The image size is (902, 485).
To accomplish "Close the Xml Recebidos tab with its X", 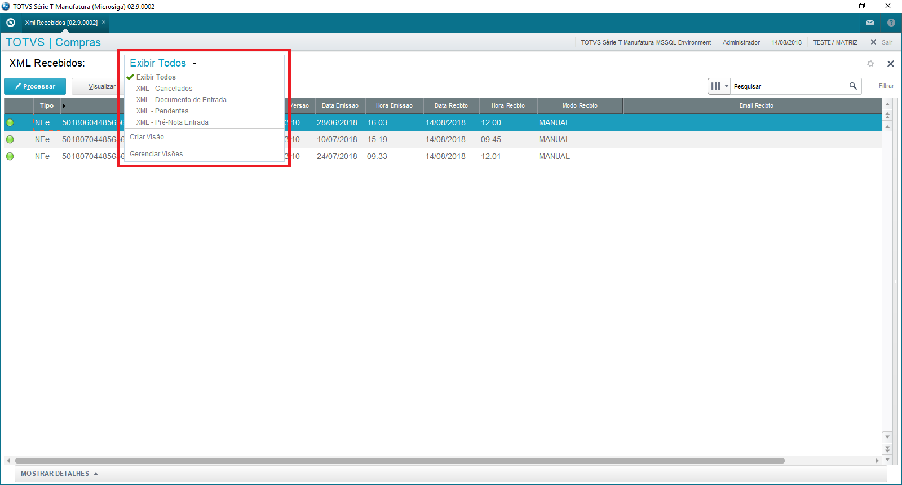I will click(104, 23).
